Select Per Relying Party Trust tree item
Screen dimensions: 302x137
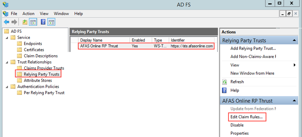coord(44,93)
